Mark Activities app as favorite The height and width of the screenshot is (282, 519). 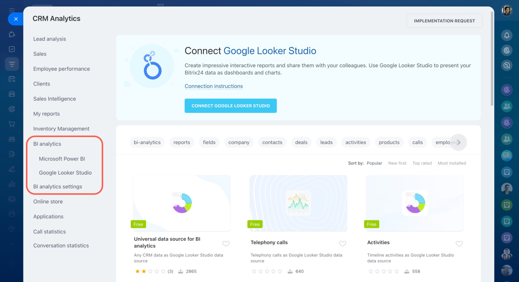pos(459,244)
